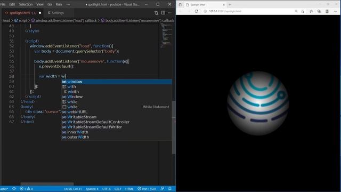Image resolution: width=341 pixels, height=192 pixels.
Task: Open browser Collections
Action: click(x=319, y=11)
